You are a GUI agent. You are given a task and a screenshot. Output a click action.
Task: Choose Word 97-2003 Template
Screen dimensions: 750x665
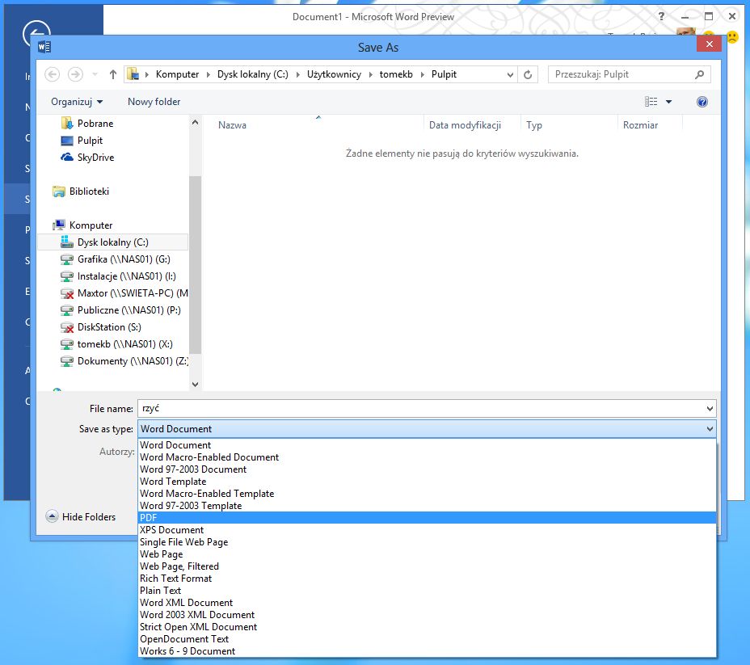tap(428, 506)
